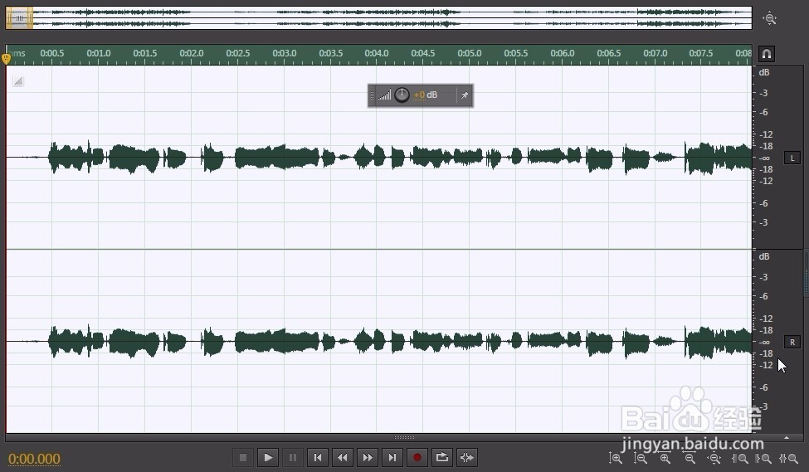Toggle Skip Selection button
The height and width of the screenshot is (472, 809).
click(x=466, y=458)
